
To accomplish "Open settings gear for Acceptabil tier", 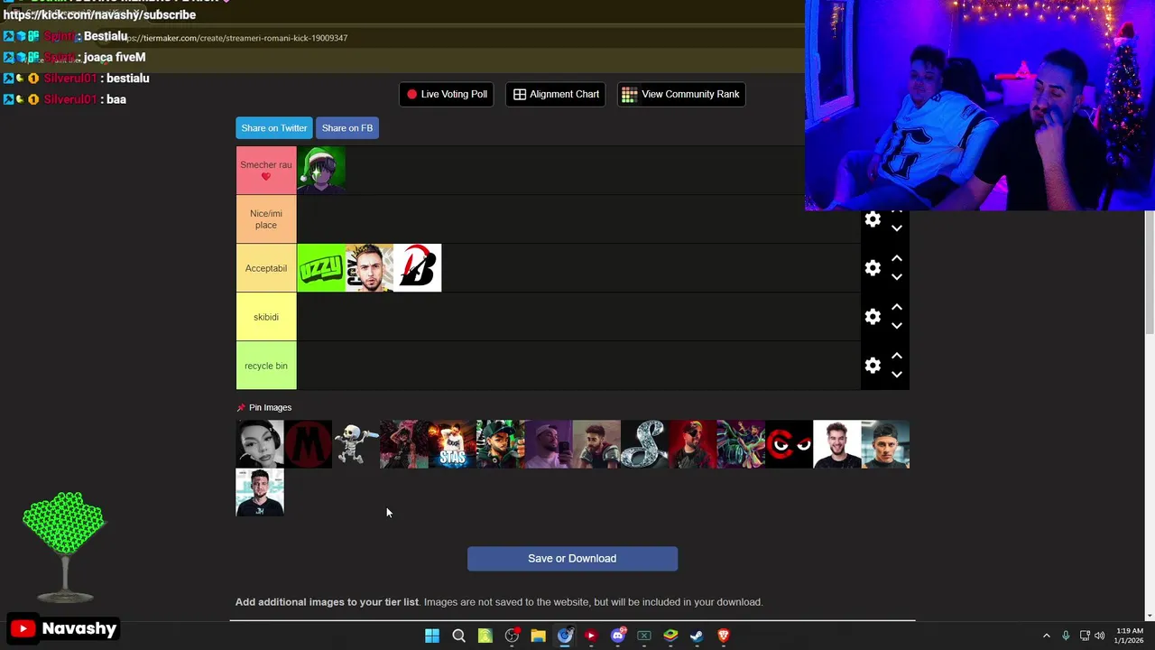I will tap(873, 268).
